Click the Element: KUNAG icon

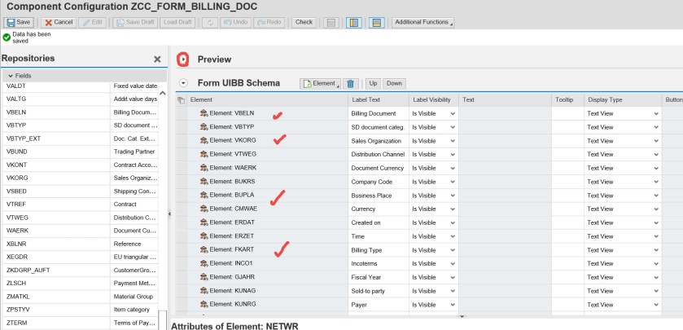pos(204,291)
